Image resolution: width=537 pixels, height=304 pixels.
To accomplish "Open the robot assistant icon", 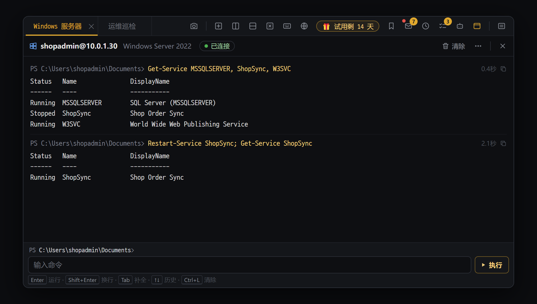I will [x=460, y=26].
